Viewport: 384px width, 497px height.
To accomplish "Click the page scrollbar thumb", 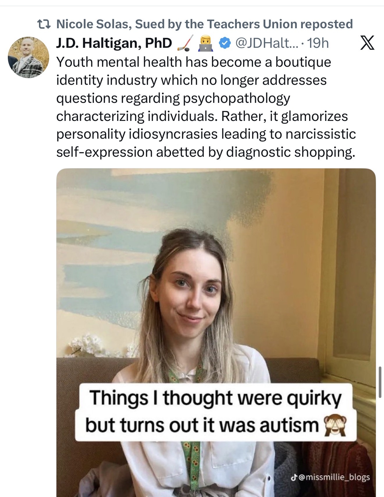I will [380, 382].
